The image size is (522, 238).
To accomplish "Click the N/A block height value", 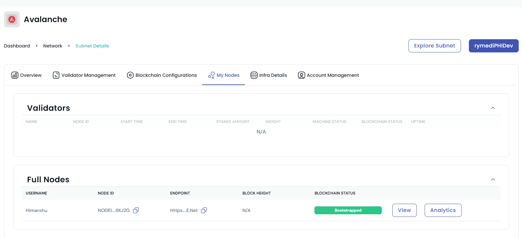I will point(246,210).
